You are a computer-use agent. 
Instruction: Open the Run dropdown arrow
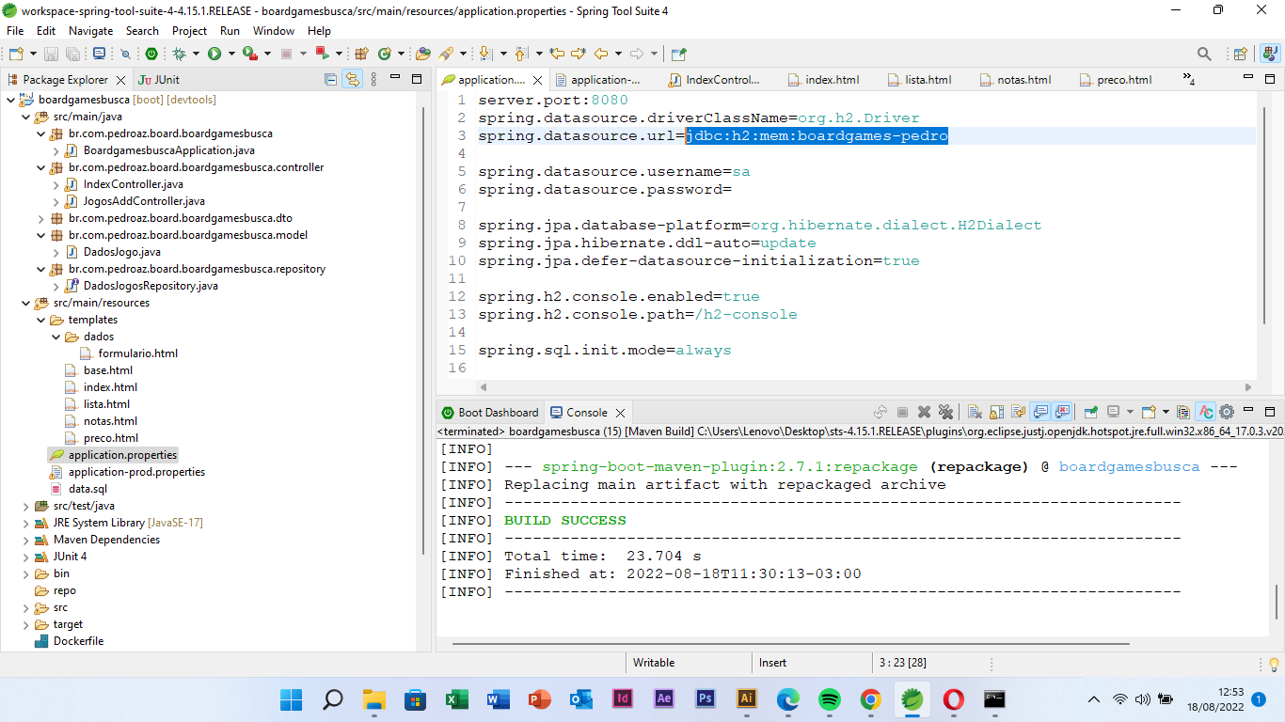pos(232,54)
